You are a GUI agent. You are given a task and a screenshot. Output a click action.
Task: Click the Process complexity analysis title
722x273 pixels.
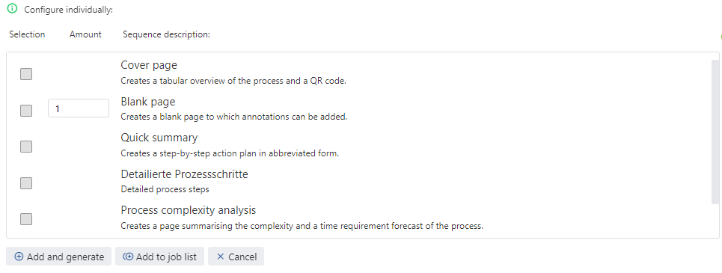pos(189,210)
